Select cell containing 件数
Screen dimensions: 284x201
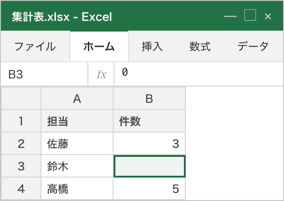point(149,121)
